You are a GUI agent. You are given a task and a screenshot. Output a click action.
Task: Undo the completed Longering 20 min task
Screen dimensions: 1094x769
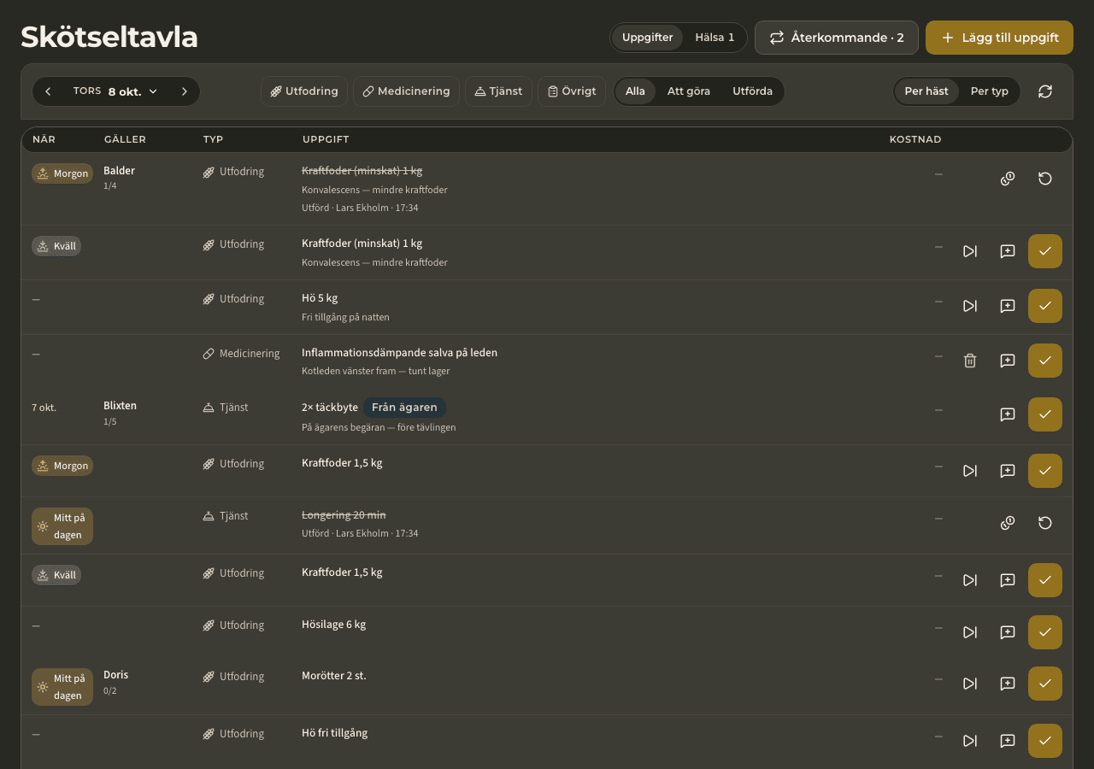click(x=1045, y=523)
